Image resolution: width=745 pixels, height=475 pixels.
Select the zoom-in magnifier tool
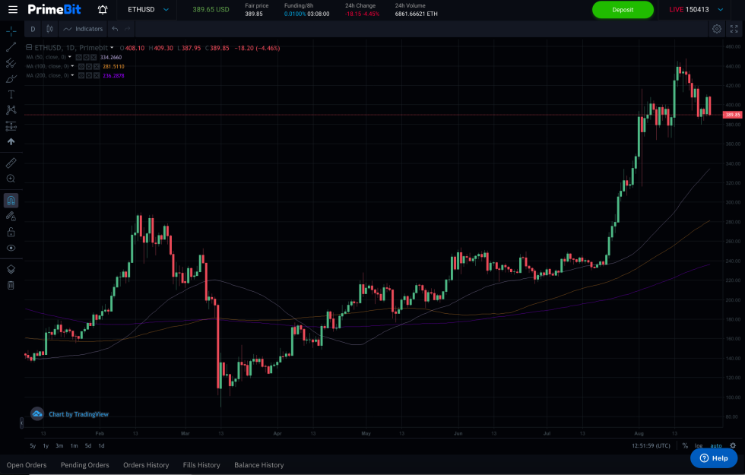coord(11,179)
